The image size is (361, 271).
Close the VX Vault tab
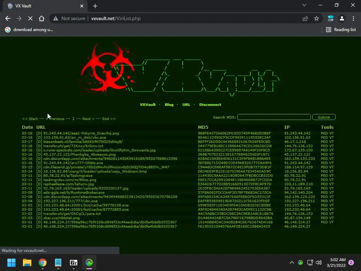point(82,6)
